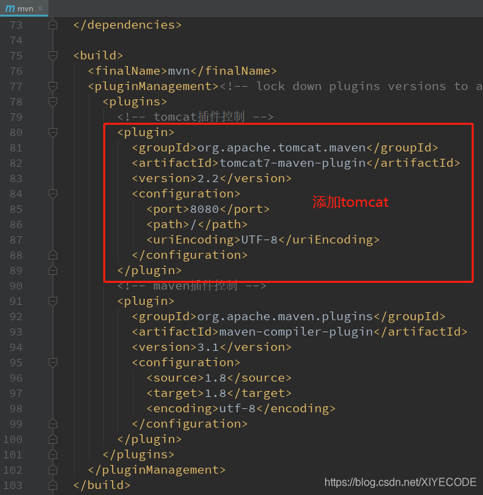
Task: Collapse plugins block at line 78
Action: [53, 101]
